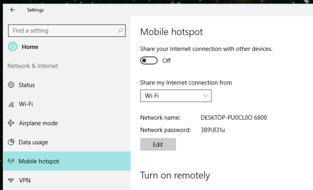
Task: Click the Mobile hotspot page heading
Action: [x=171, y=32]
